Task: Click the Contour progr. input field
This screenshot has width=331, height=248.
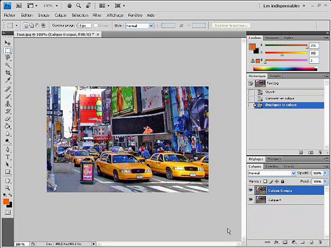Action: pos(85,25)
